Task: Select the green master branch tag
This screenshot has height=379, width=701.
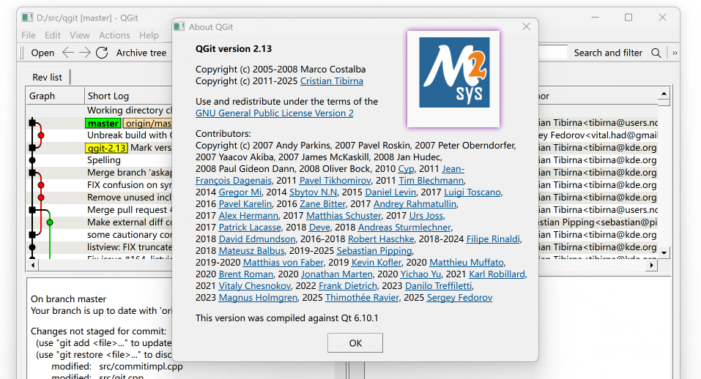Action: 103,123
